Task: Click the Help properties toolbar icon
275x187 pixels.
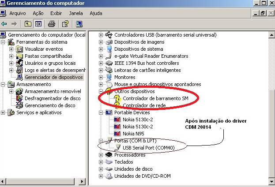Action: tap(65, 24)
